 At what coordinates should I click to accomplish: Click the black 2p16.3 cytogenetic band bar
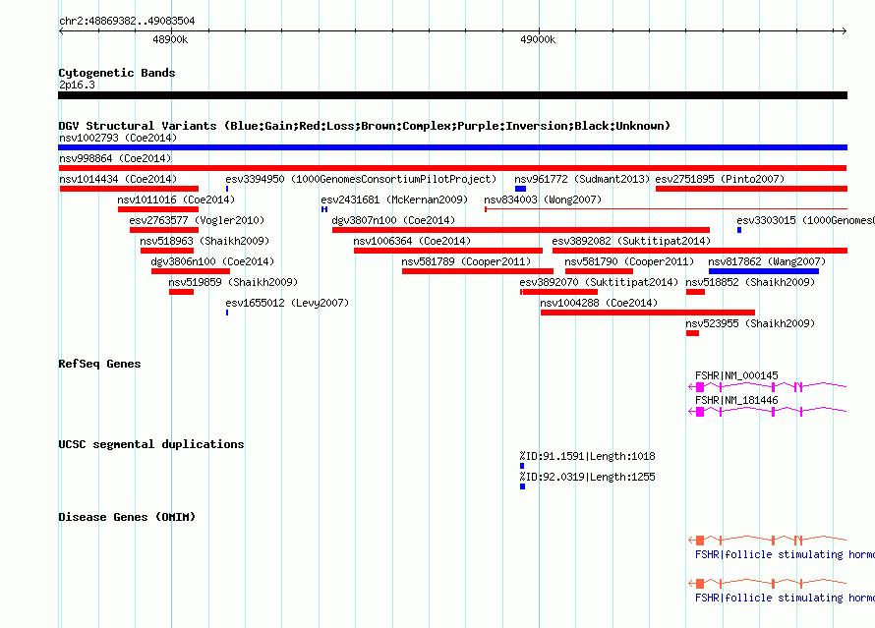point(452,95)
